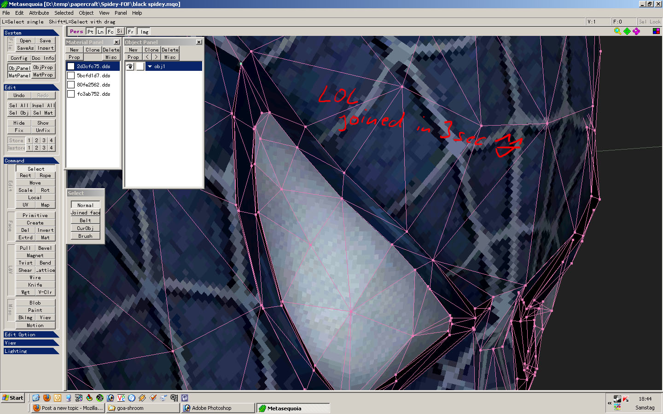Click the left arrow in Object Panel
663x414 pixels.
tap(147, 57)
